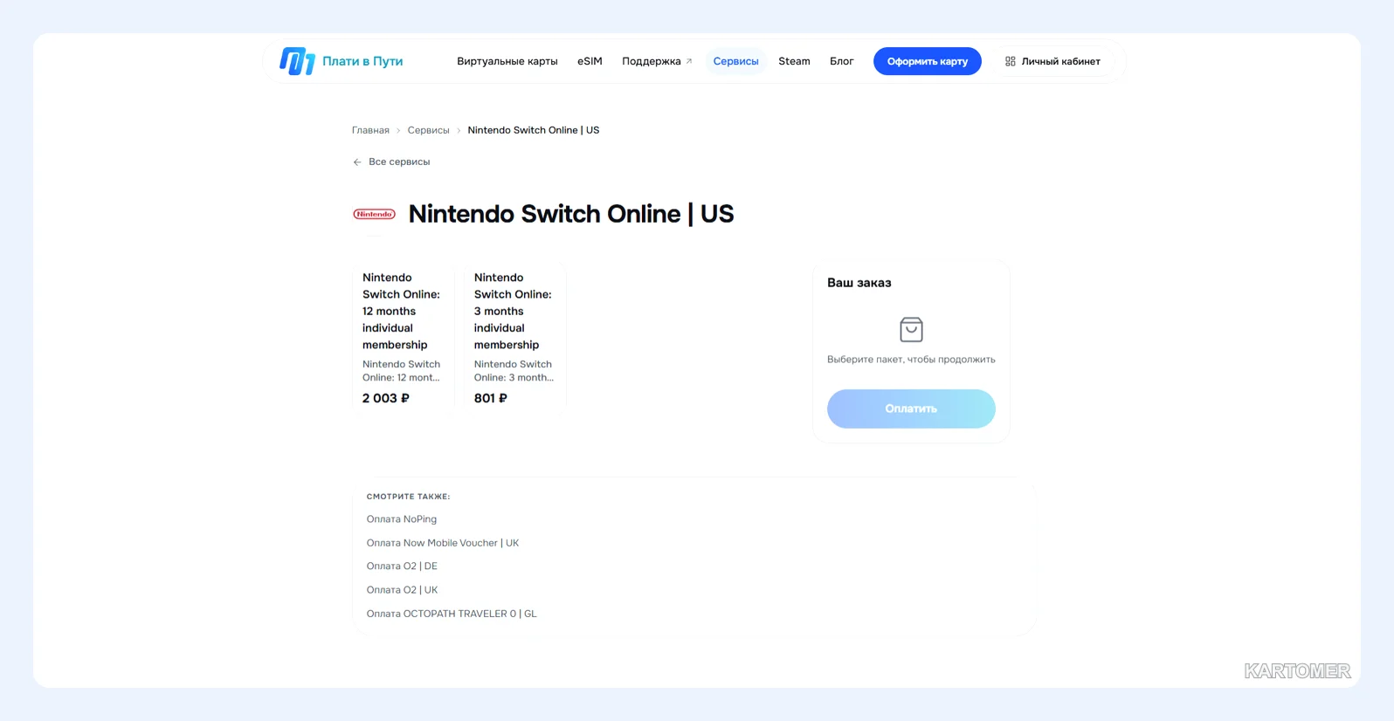Click the Поддержка label text
The width and height of the screenshot is (1394, 721).
[x=651, y=61]
